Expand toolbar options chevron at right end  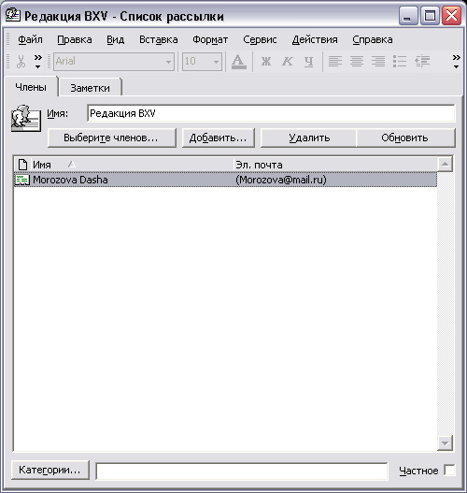click(x=456, y=62)
